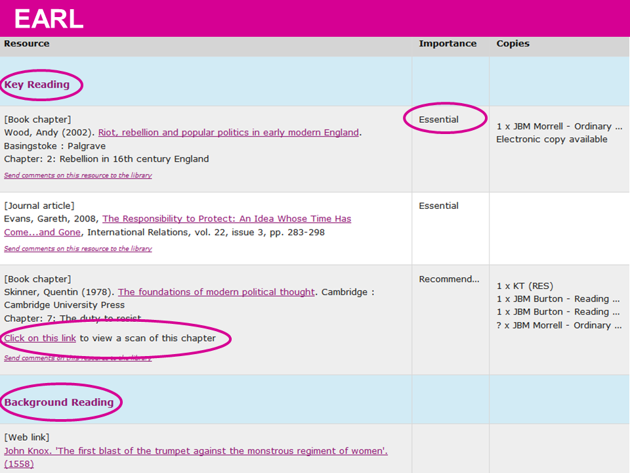Image resolution: width=630 pixels, height=473 pixels.
Task: Click the Importance column header
Action: tap(448, 44)
